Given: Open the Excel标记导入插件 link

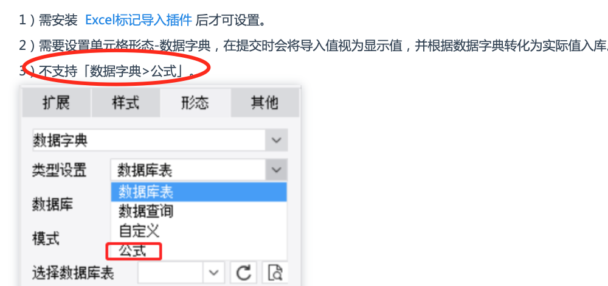Looking at the screenshot, I should (x=139, y=20).
